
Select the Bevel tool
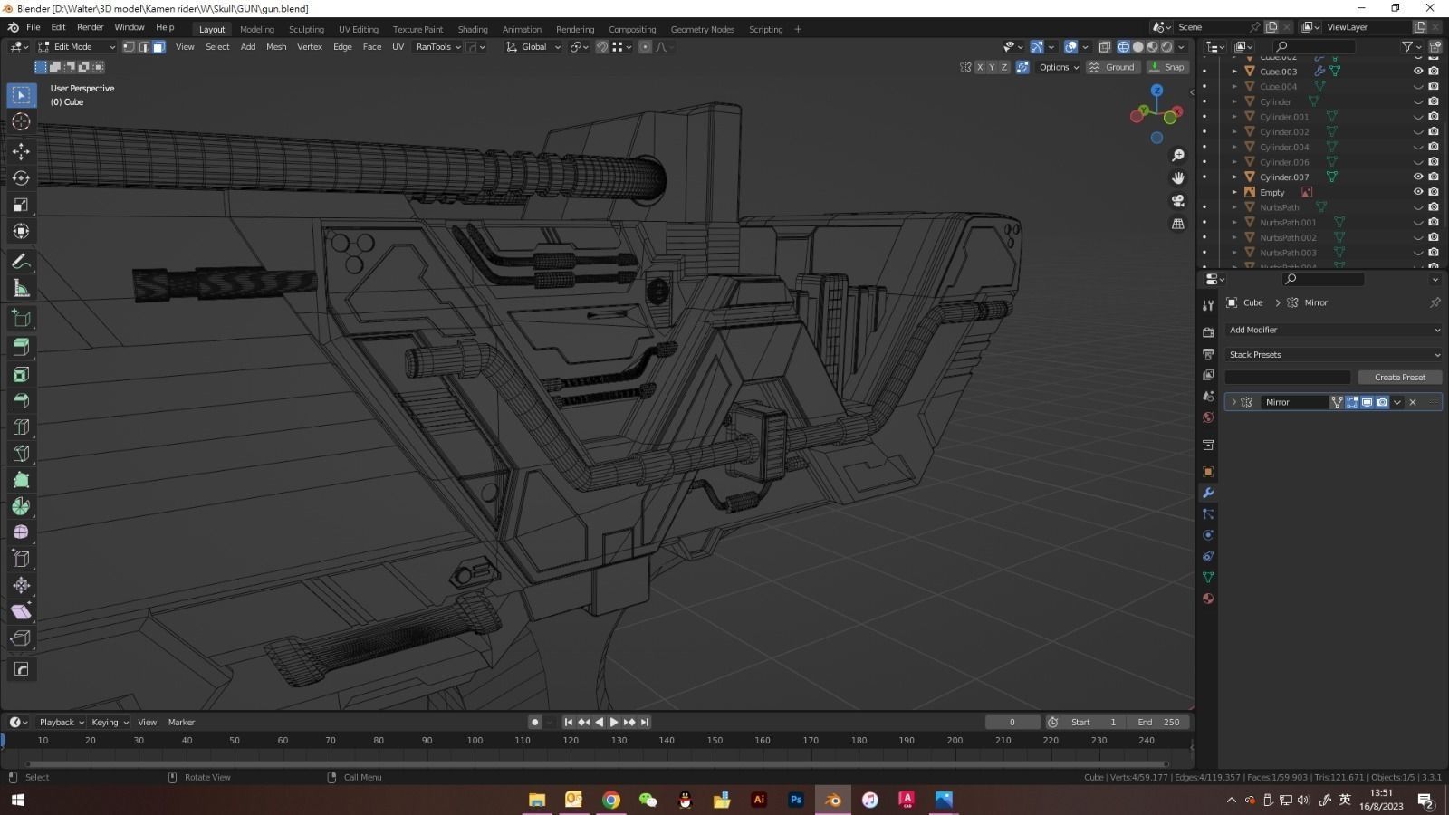point(21,400)
